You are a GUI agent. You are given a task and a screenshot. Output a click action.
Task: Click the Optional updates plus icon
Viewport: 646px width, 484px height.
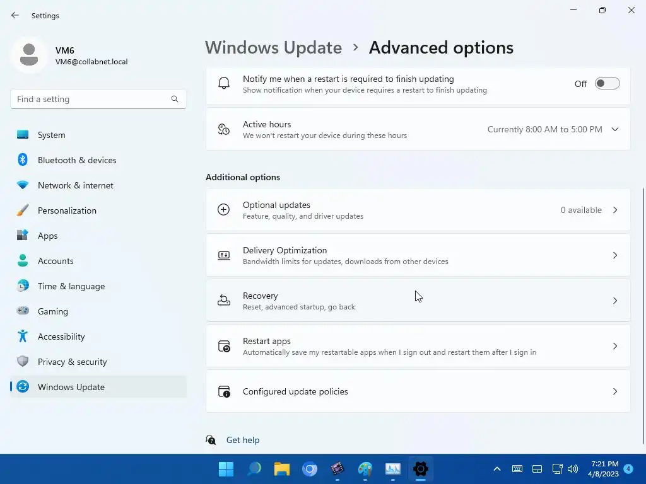coord(224,210)
